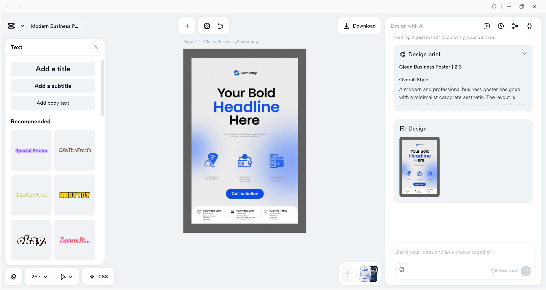Choose the pointer select tool
Screen dimensions: 546x290
coord(63,277)
